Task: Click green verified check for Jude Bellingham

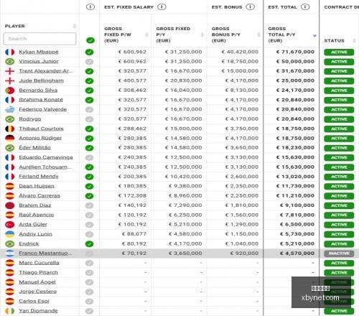Action: pos(89,80)
